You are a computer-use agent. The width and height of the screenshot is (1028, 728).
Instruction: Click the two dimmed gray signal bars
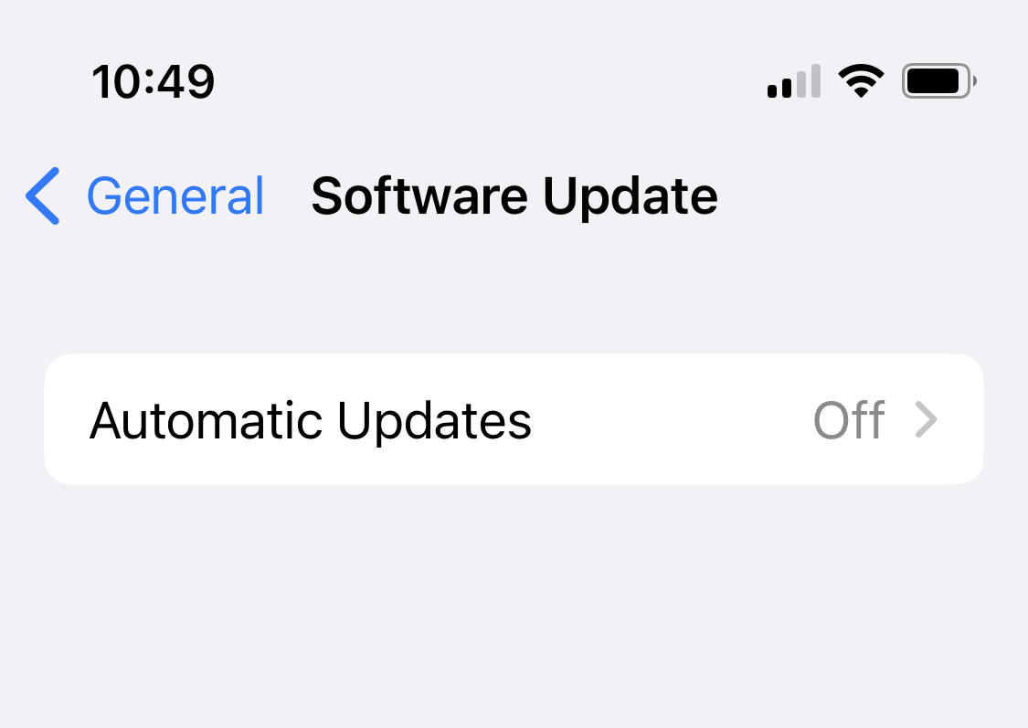[809, 81]
